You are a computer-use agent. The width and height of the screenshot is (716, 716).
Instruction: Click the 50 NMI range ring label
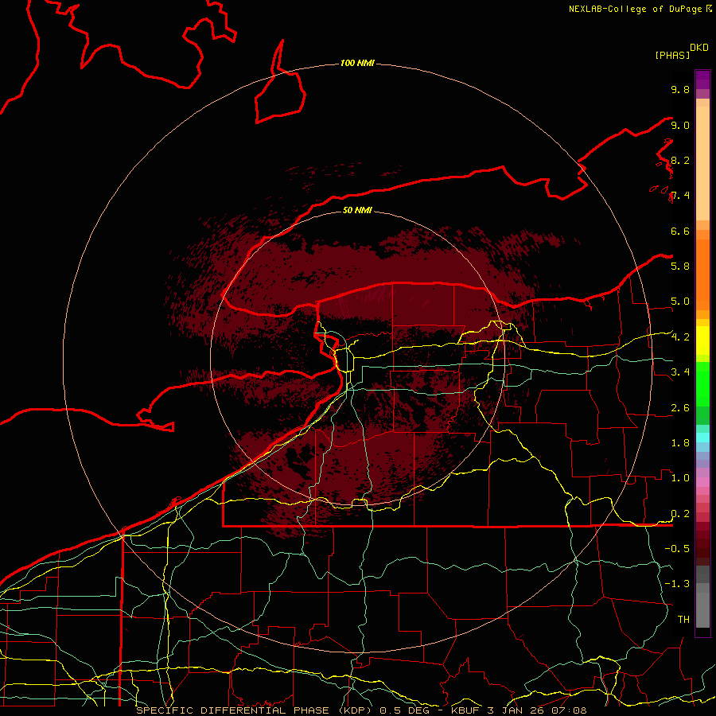357,210
